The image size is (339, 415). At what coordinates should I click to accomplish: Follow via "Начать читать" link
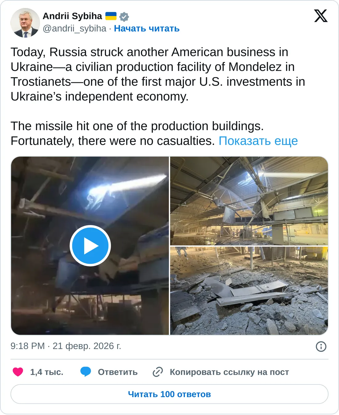(x=147, y=28)
